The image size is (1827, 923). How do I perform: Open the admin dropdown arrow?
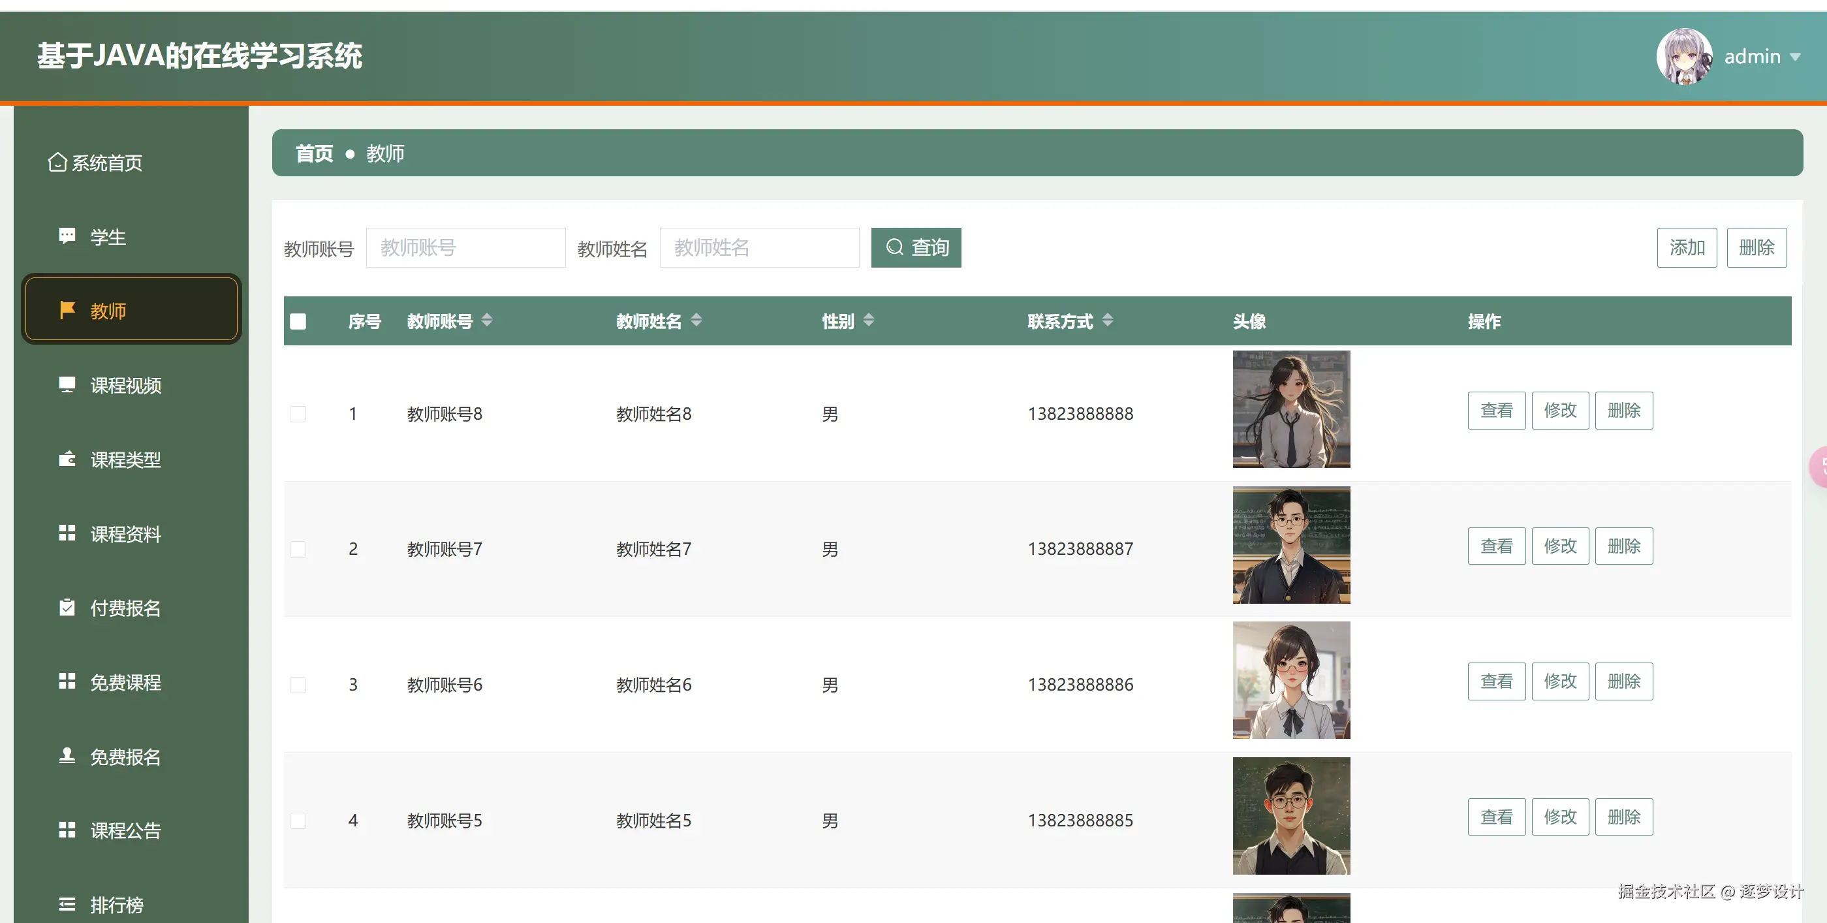click(1795, 57)
